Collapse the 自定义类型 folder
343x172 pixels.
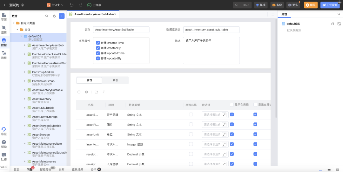click(x=14, y=23)
